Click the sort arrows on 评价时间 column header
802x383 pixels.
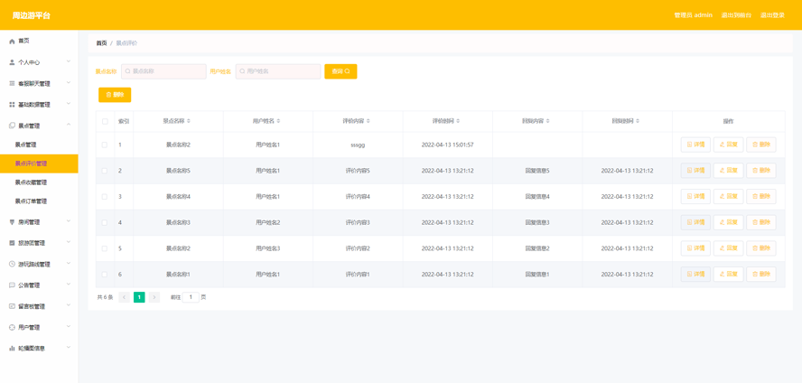coord(458,121)
